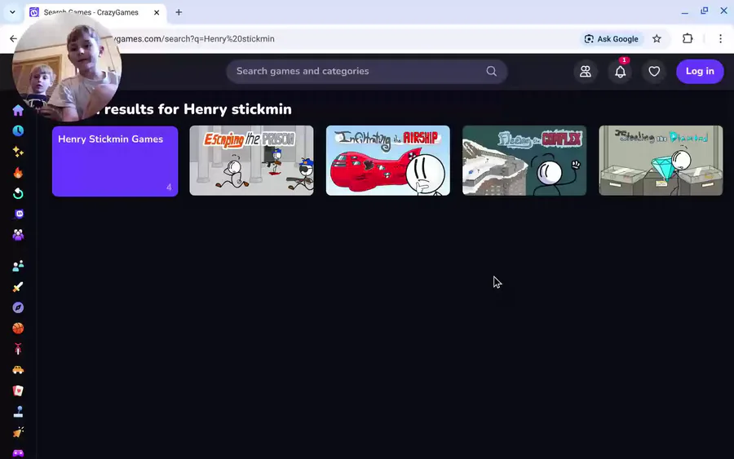The image size is (734, 459).
Task: Click the Ask Google button
Action: point(612,39)
